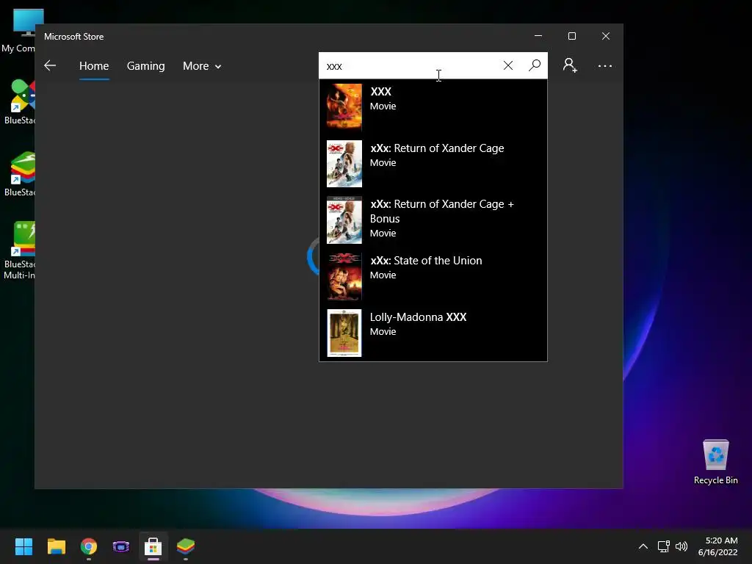752x564 pixels.
Task: Click Microsoft Store taskbar icon
Action: click(x=153, y=546)
